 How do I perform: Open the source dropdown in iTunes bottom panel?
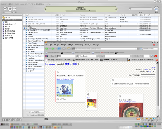point(38,112)
